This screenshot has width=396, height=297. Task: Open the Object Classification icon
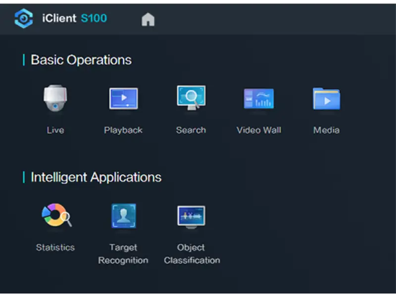coord(191,217)
